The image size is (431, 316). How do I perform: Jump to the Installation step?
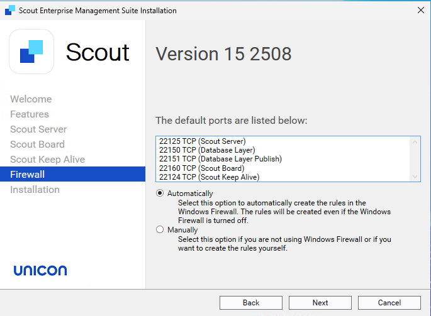coord(35,190)
